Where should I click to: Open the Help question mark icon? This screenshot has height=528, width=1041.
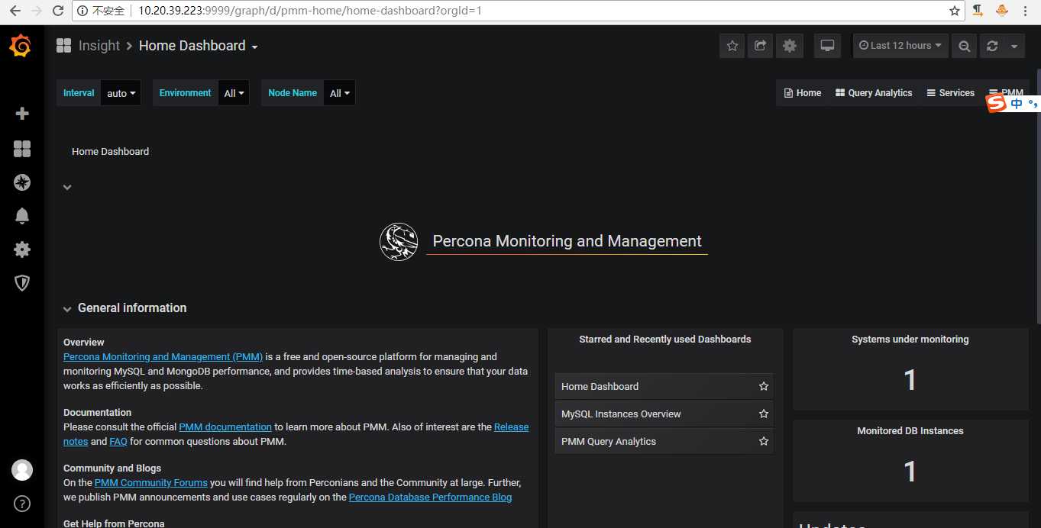click(x=22, y=504)
